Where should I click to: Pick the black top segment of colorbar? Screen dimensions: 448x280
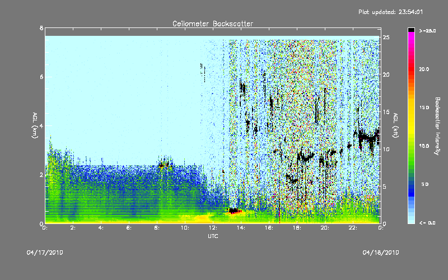coord(411,30)
